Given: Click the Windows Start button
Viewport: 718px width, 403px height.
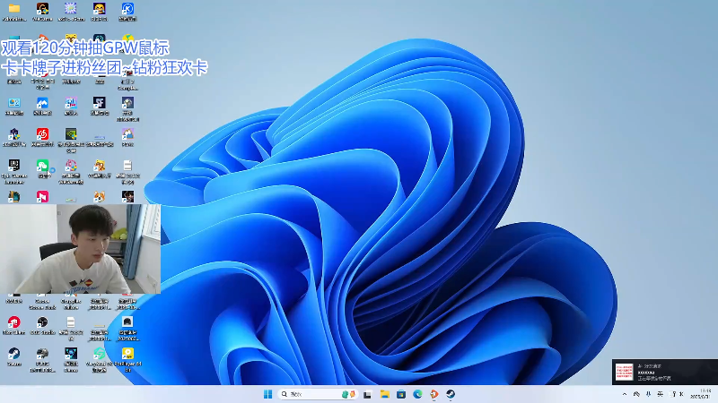Looking at the screenshot, I should click(x=267, y=394).
